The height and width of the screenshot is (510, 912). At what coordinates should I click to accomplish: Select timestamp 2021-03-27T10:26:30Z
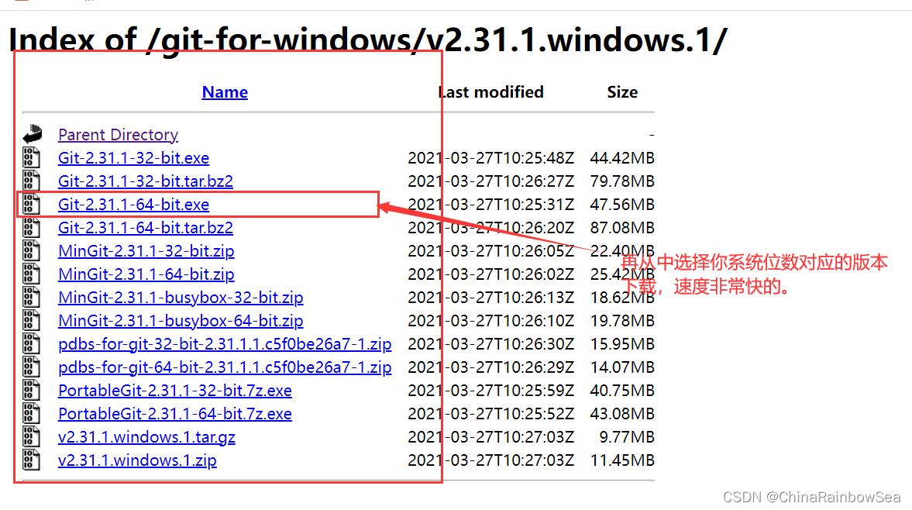coord(491,343)
